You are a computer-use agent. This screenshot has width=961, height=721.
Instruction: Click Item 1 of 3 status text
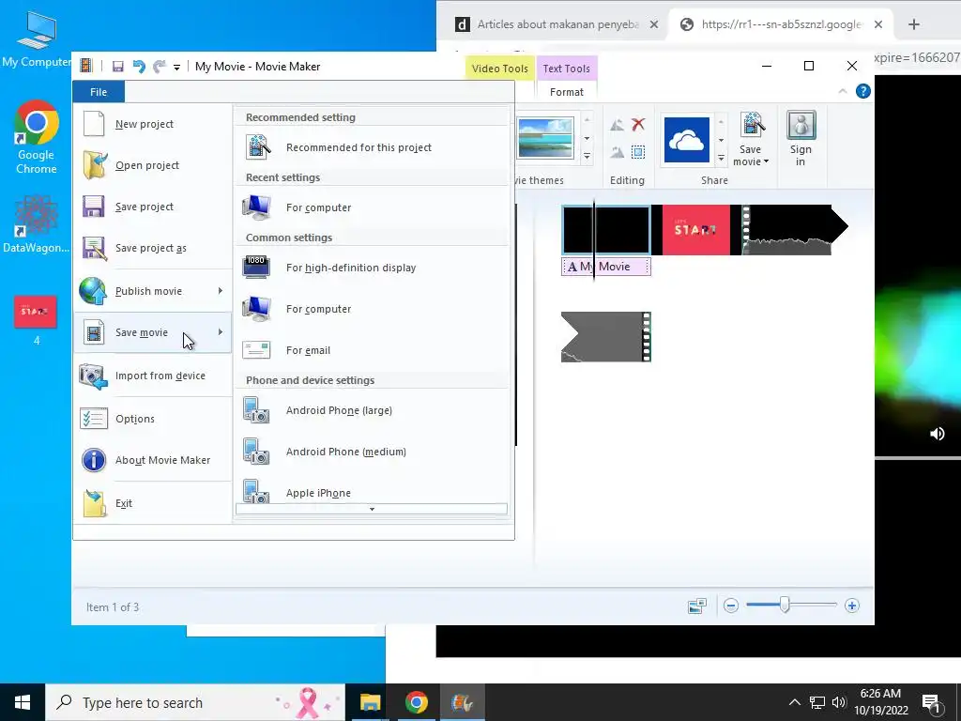113,607
